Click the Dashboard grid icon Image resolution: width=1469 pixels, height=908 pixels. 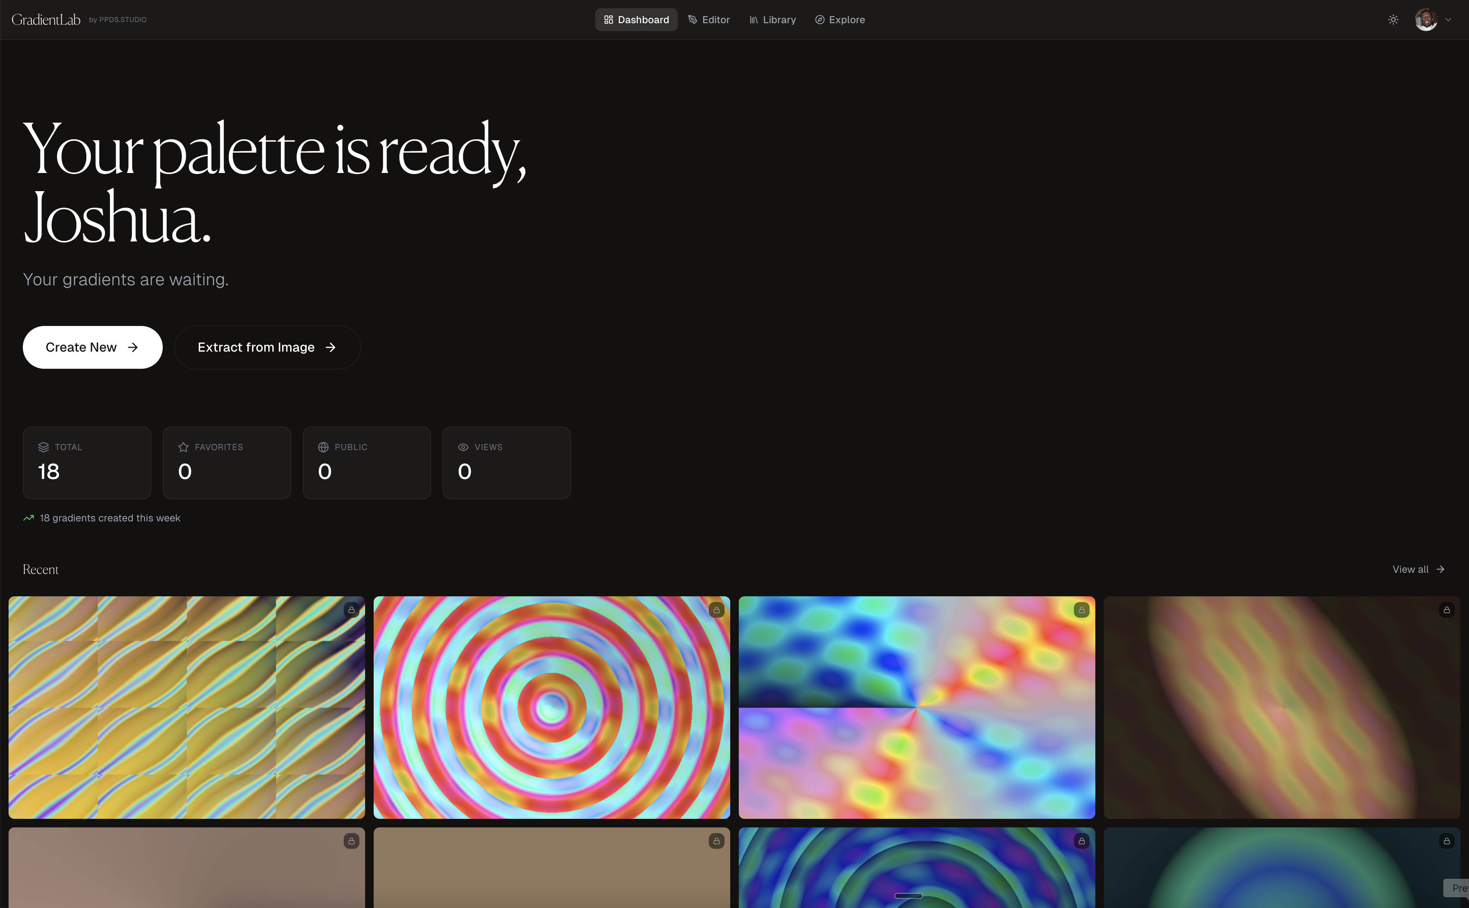pos(608,19)
